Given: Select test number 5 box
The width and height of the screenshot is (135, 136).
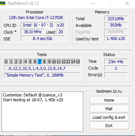Looking at the screenshot, I should (x=30, y=62).
